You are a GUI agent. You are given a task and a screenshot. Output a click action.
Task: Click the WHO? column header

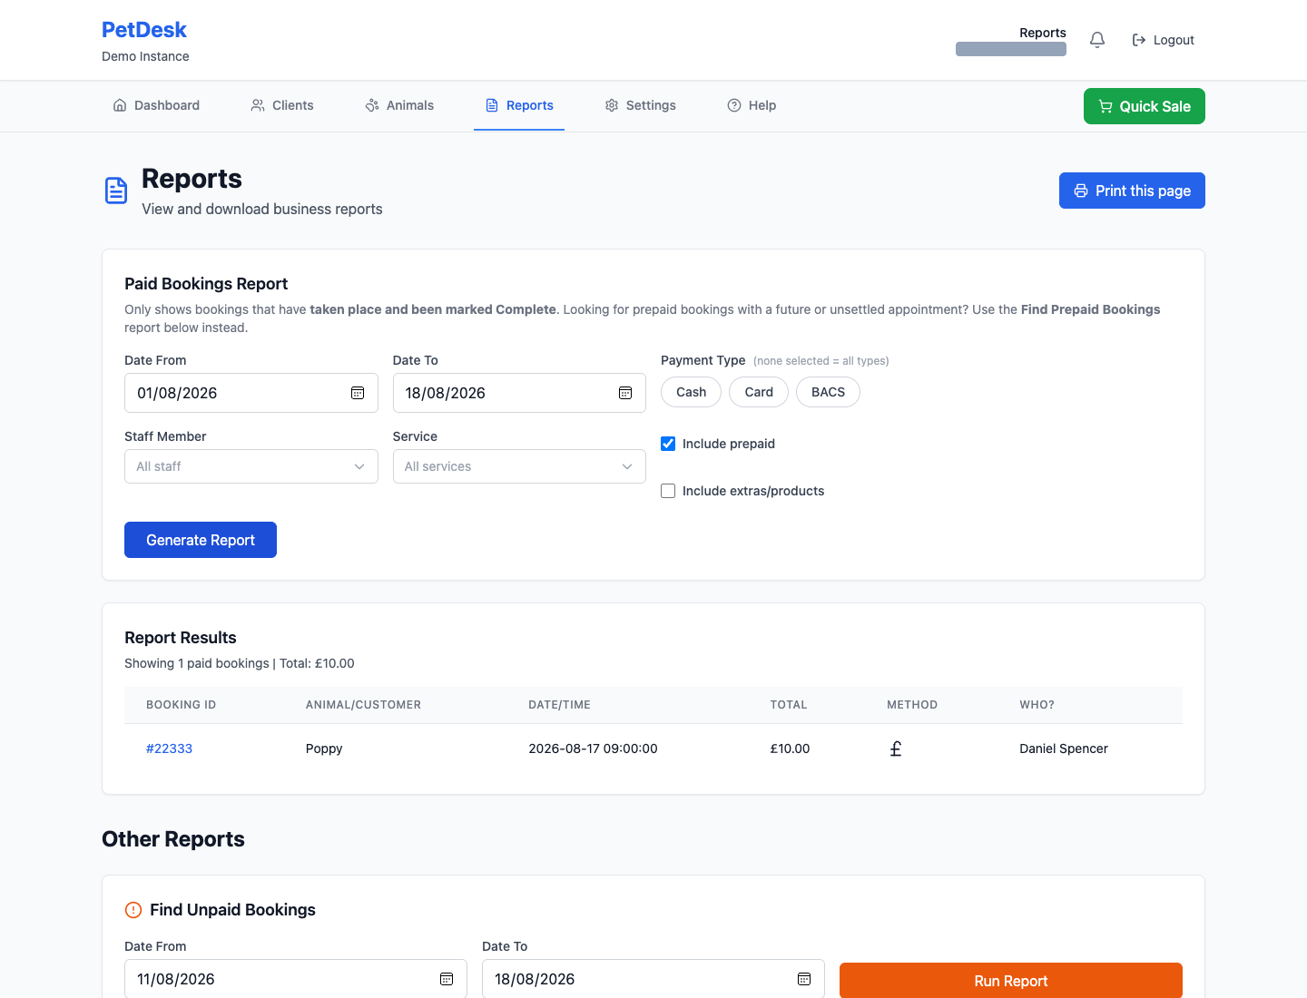(x=1037, y=705)
